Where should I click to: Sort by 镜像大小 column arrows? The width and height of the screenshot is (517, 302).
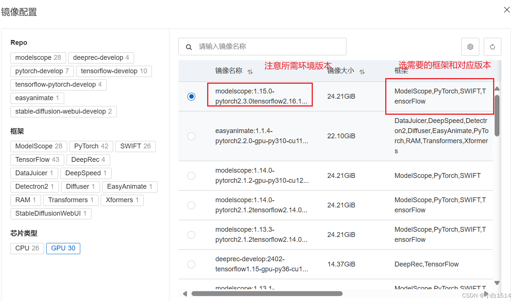click(x=362, y=72)
